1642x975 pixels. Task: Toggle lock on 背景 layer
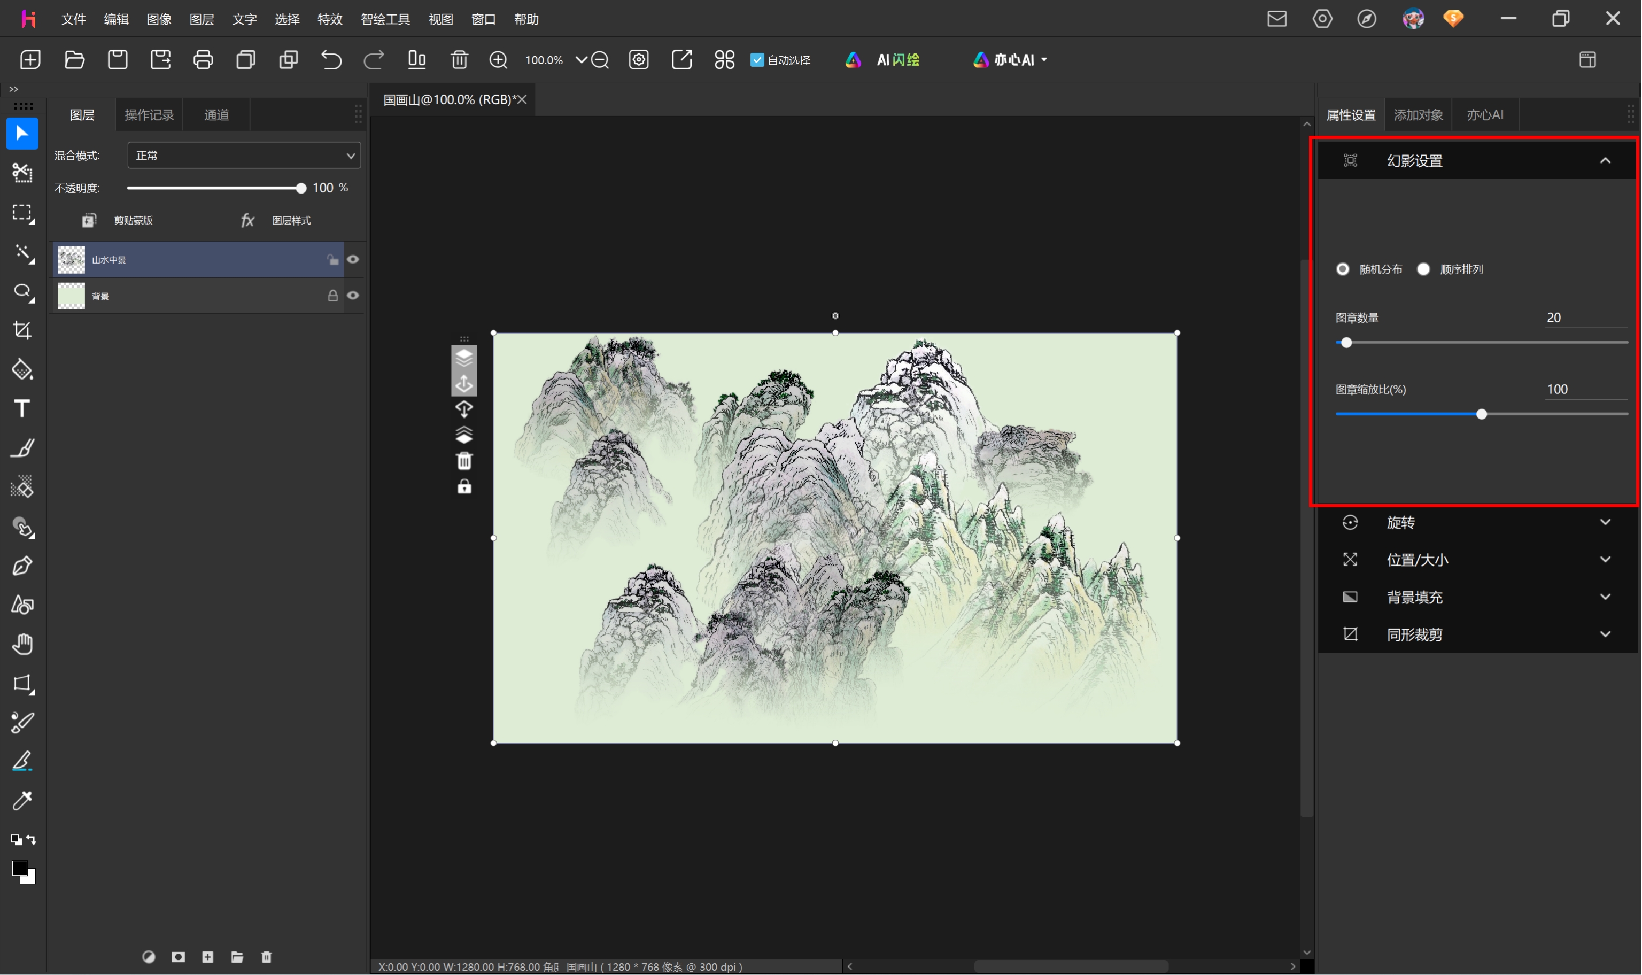[333, 296]
